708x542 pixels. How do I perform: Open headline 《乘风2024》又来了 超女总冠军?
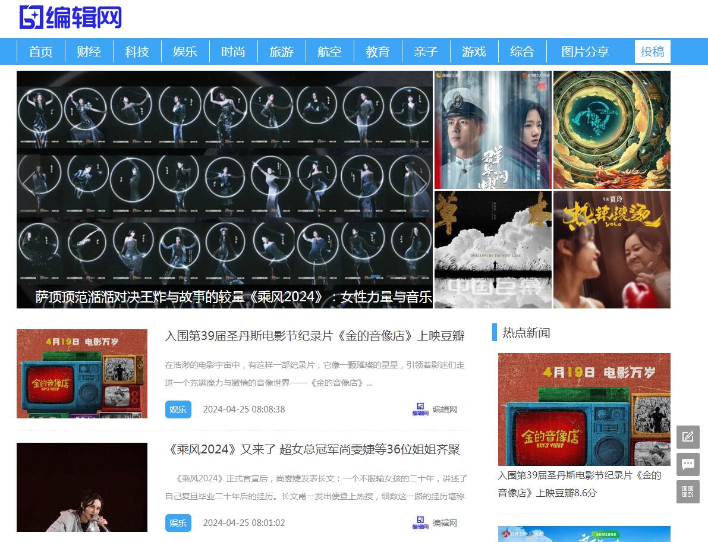click(x=313, y=449)
